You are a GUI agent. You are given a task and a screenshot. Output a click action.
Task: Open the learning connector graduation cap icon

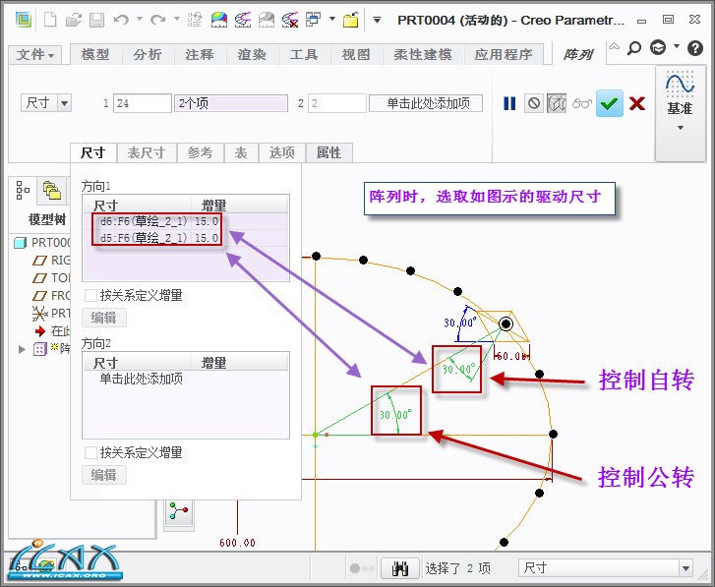[x=658, y=47]
